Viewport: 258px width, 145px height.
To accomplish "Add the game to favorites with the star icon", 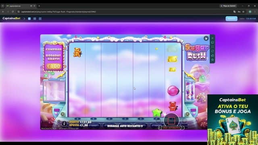I will [212, 60].
